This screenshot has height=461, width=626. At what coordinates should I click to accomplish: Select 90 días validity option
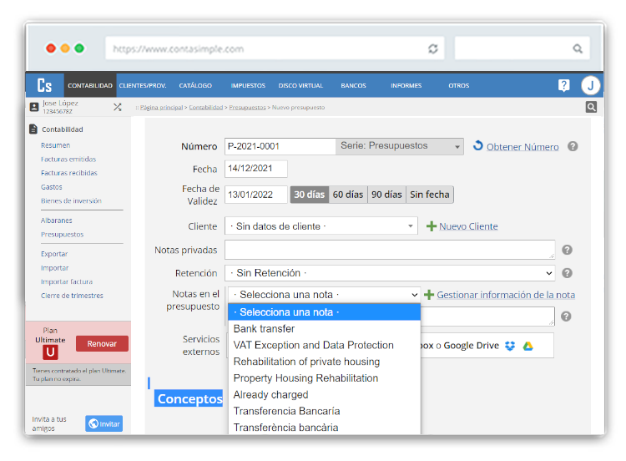[386, 195]
